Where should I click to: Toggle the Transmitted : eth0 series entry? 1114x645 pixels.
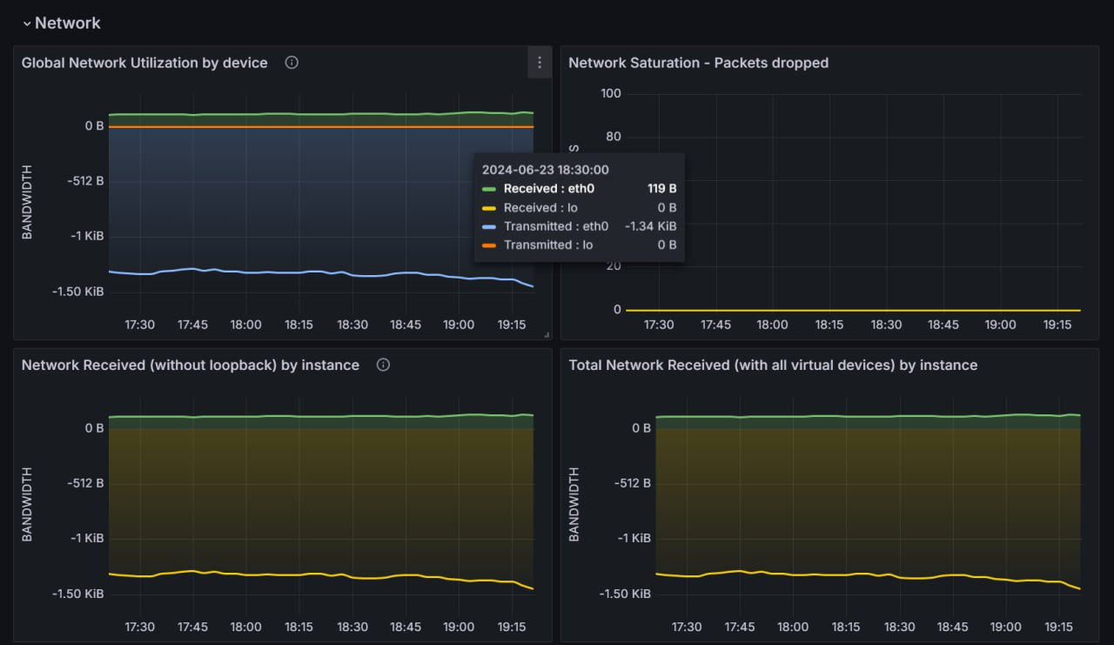pos(557,225)
